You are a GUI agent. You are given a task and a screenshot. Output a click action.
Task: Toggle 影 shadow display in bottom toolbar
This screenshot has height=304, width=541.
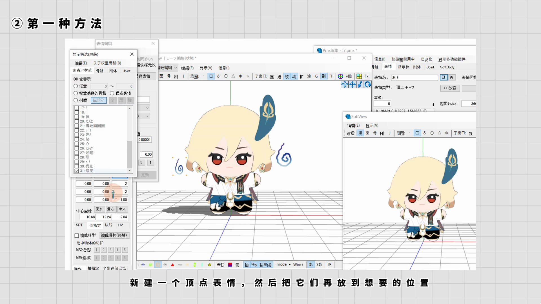[311, 265]
